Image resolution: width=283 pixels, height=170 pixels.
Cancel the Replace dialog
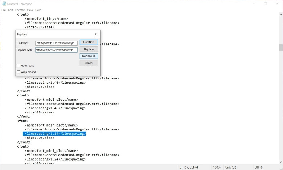pos(89,63)
